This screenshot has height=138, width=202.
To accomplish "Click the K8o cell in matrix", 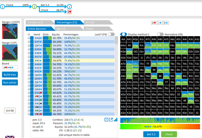I will point(129,76).
